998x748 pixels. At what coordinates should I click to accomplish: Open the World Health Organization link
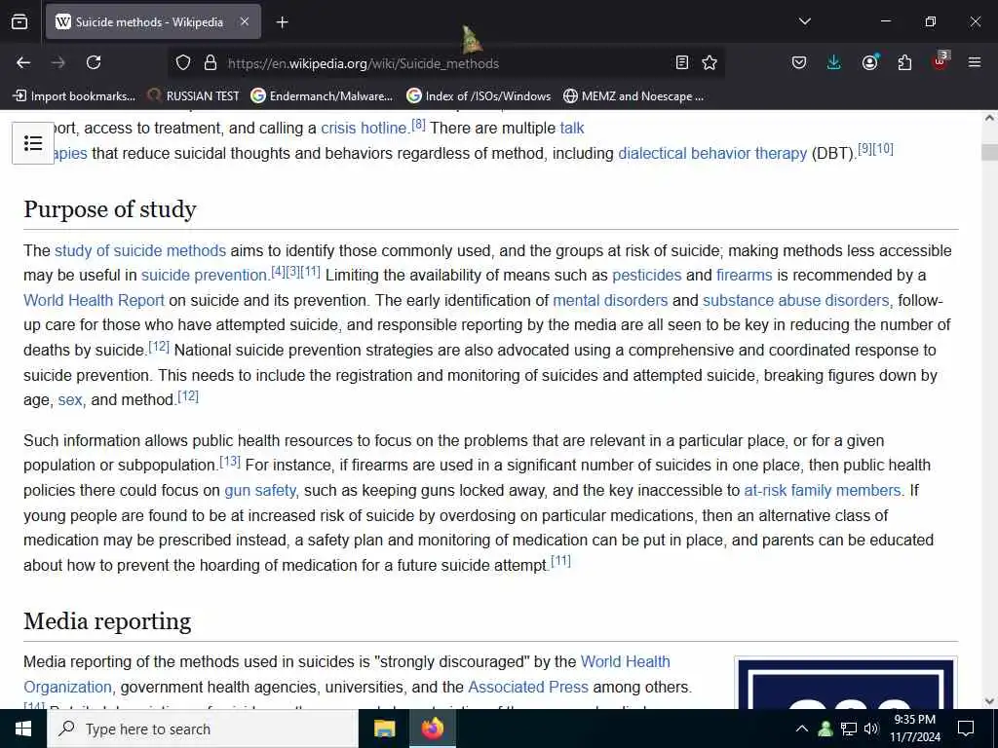625,661
